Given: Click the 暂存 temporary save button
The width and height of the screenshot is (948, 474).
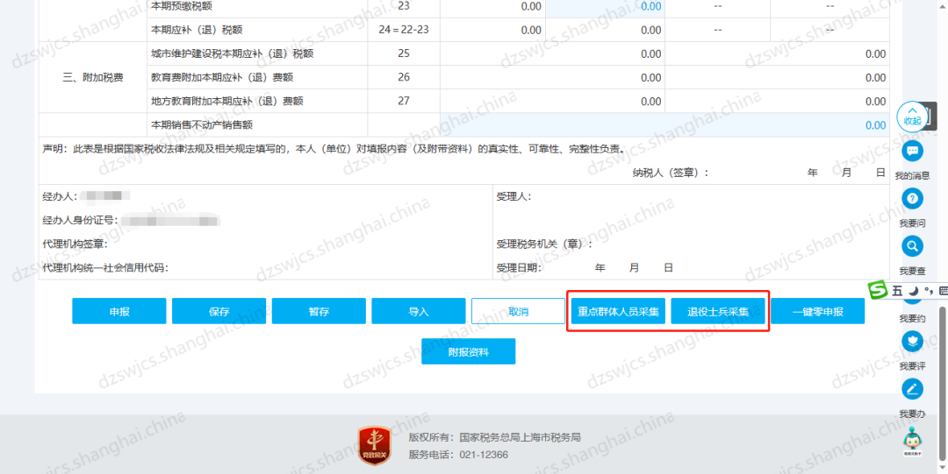Looking at the screenshot, I should pyautogui.click(x=319, y=311).
